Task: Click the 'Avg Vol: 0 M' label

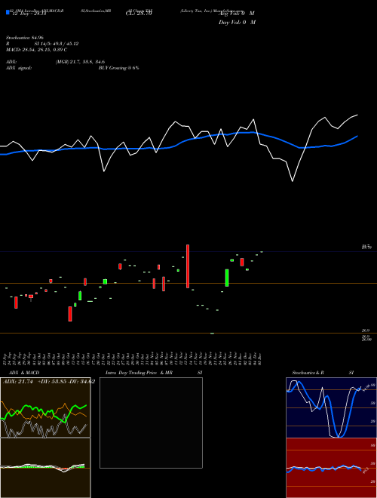Action: 237,14
